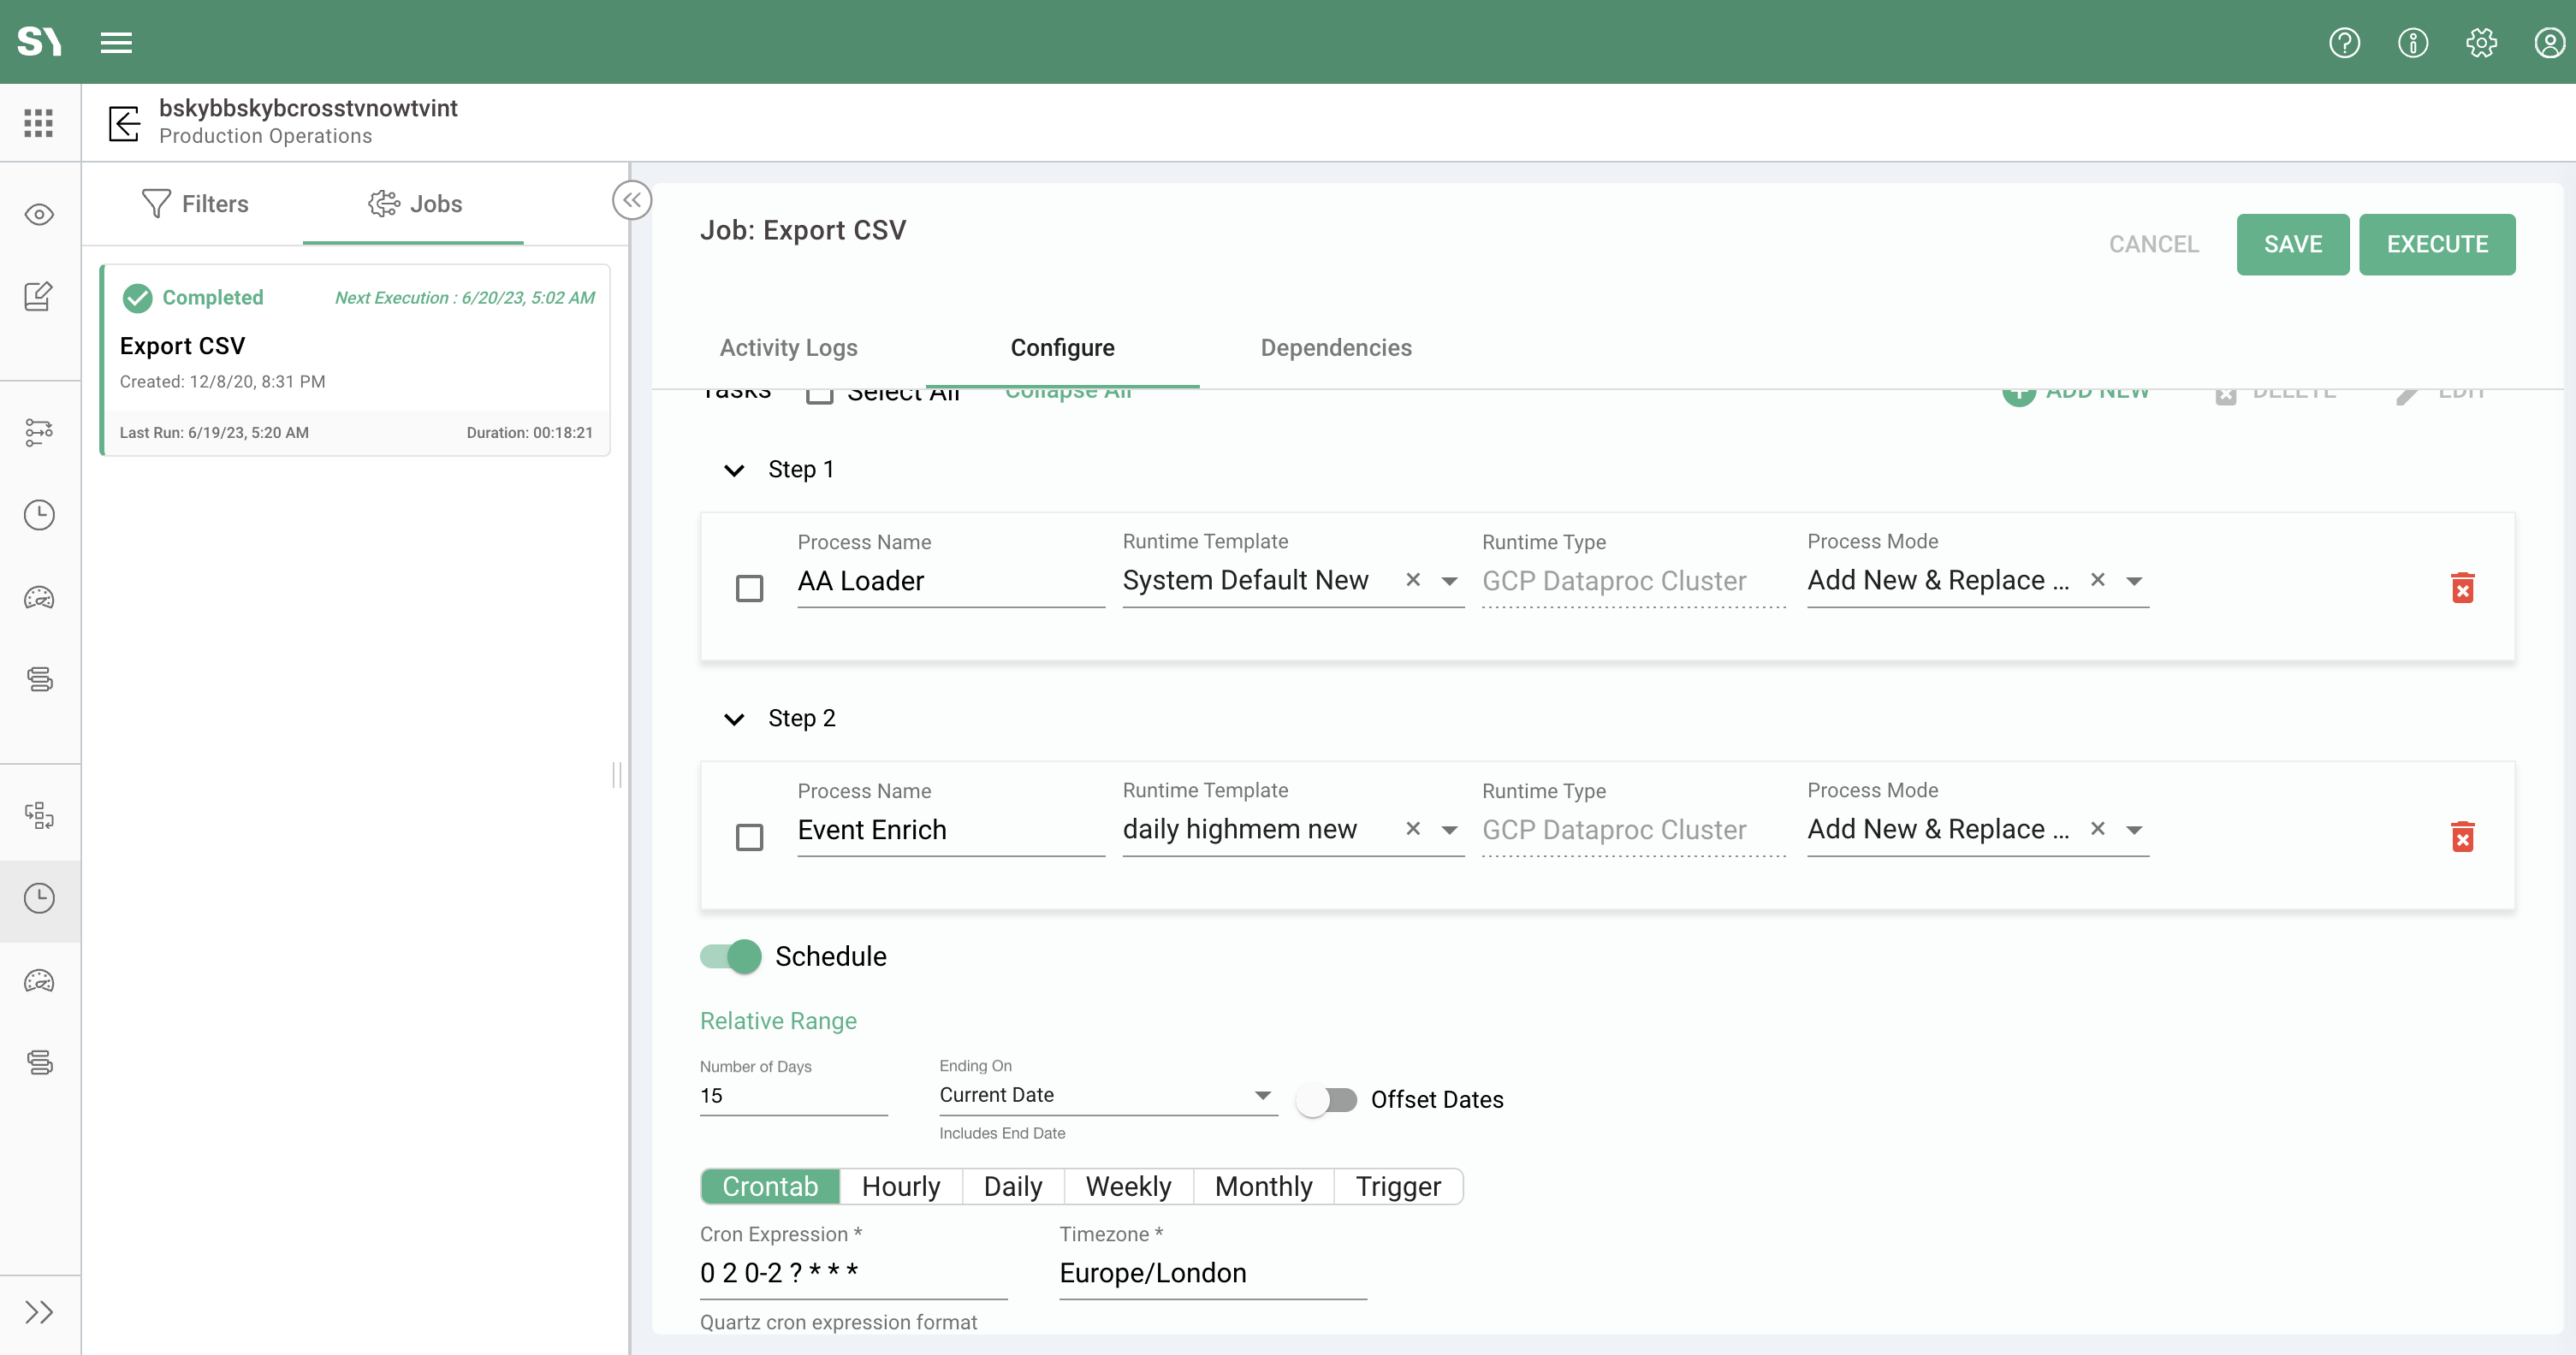This screenshot has height=1355, width=2576.
Task: Click the back arrow beside project name
Action: (124, 123)
